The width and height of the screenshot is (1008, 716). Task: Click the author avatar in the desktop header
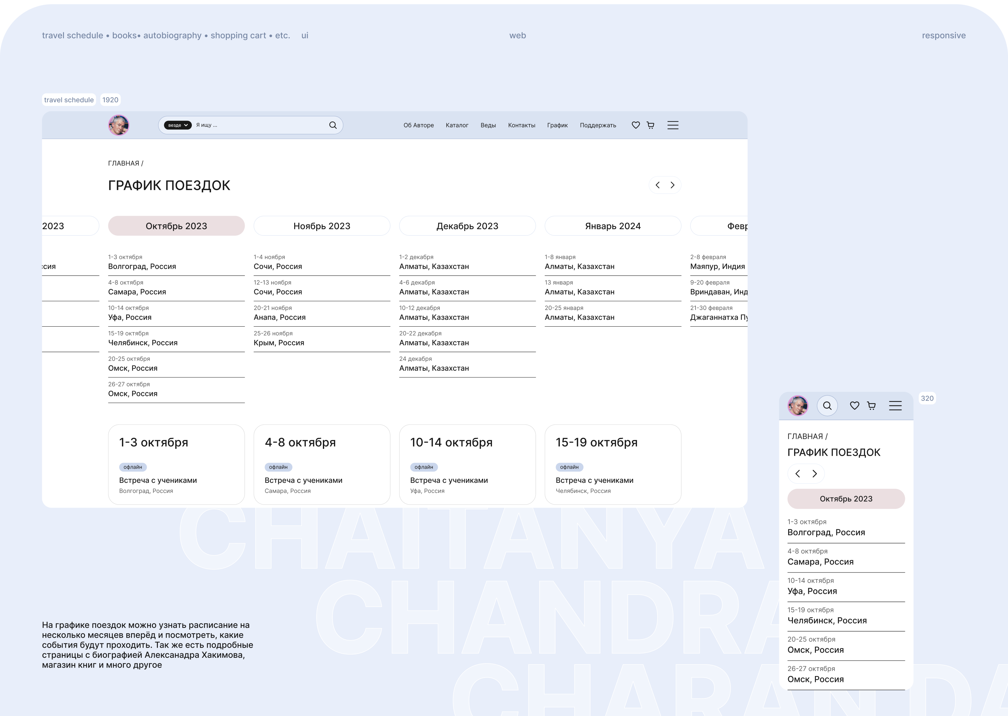(x=119, y=125)
